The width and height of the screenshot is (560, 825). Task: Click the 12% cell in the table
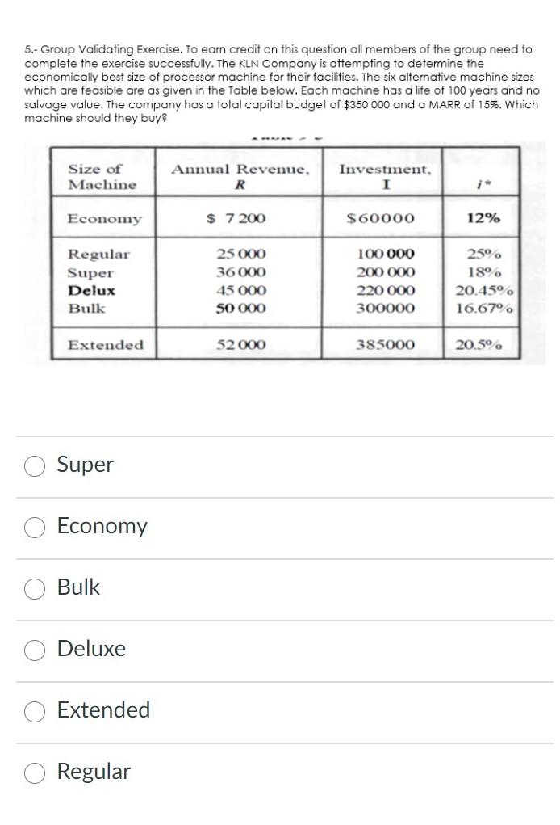[x=481, y=216]
